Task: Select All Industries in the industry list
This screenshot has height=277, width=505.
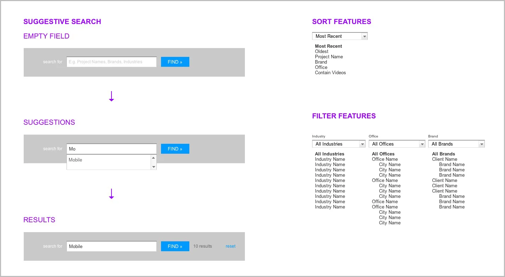Action: [329, 154]
